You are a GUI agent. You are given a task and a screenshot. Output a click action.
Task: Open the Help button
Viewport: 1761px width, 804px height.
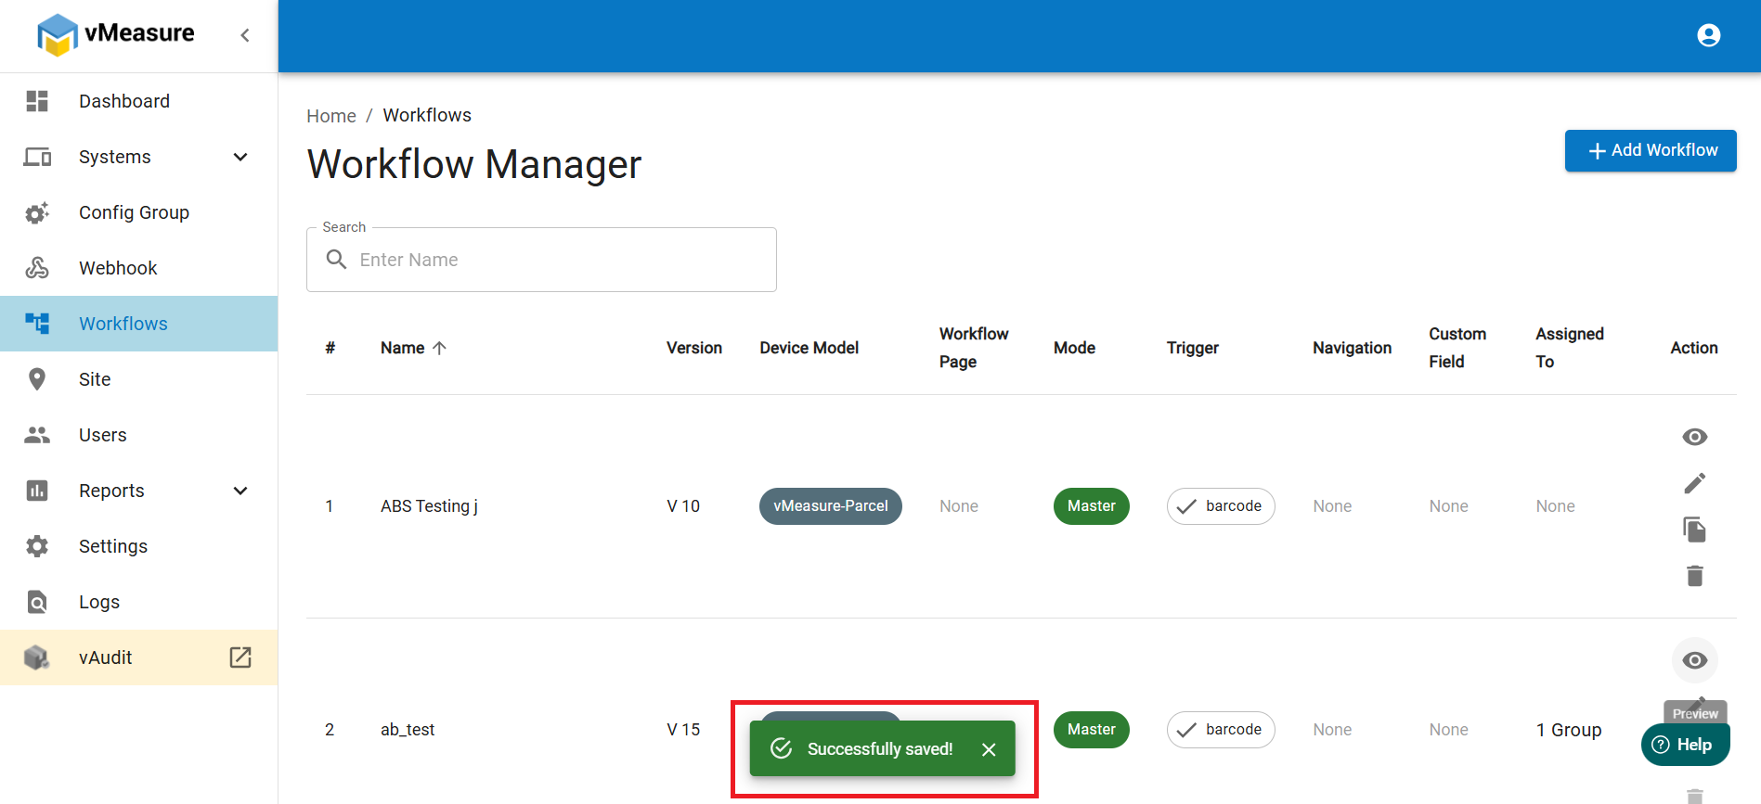1685,745
